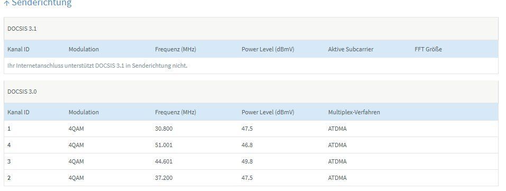Image resolution: width=506 pixels, height=191 pixels.
Task: Click Frequenz (MHz) header in DOCSIS 3.1 table
Action: pos(176,49)
